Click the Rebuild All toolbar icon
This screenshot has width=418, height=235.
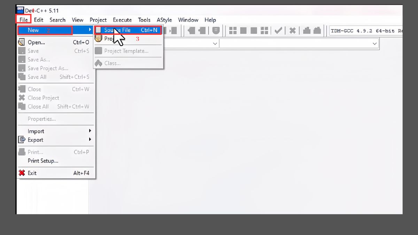pos(265,30)
